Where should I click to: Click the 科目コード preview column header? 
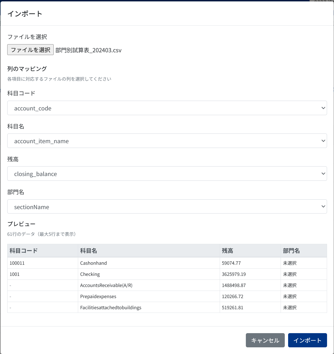(x=24, y=251)
